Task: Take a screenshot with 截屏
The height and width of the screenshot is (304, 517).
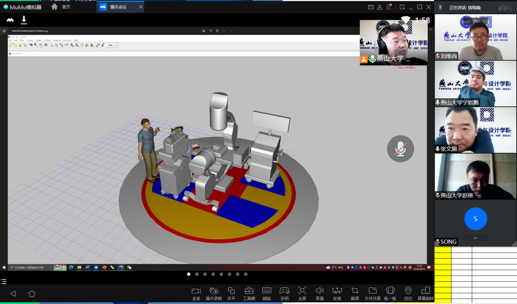Action: (355, 291)
